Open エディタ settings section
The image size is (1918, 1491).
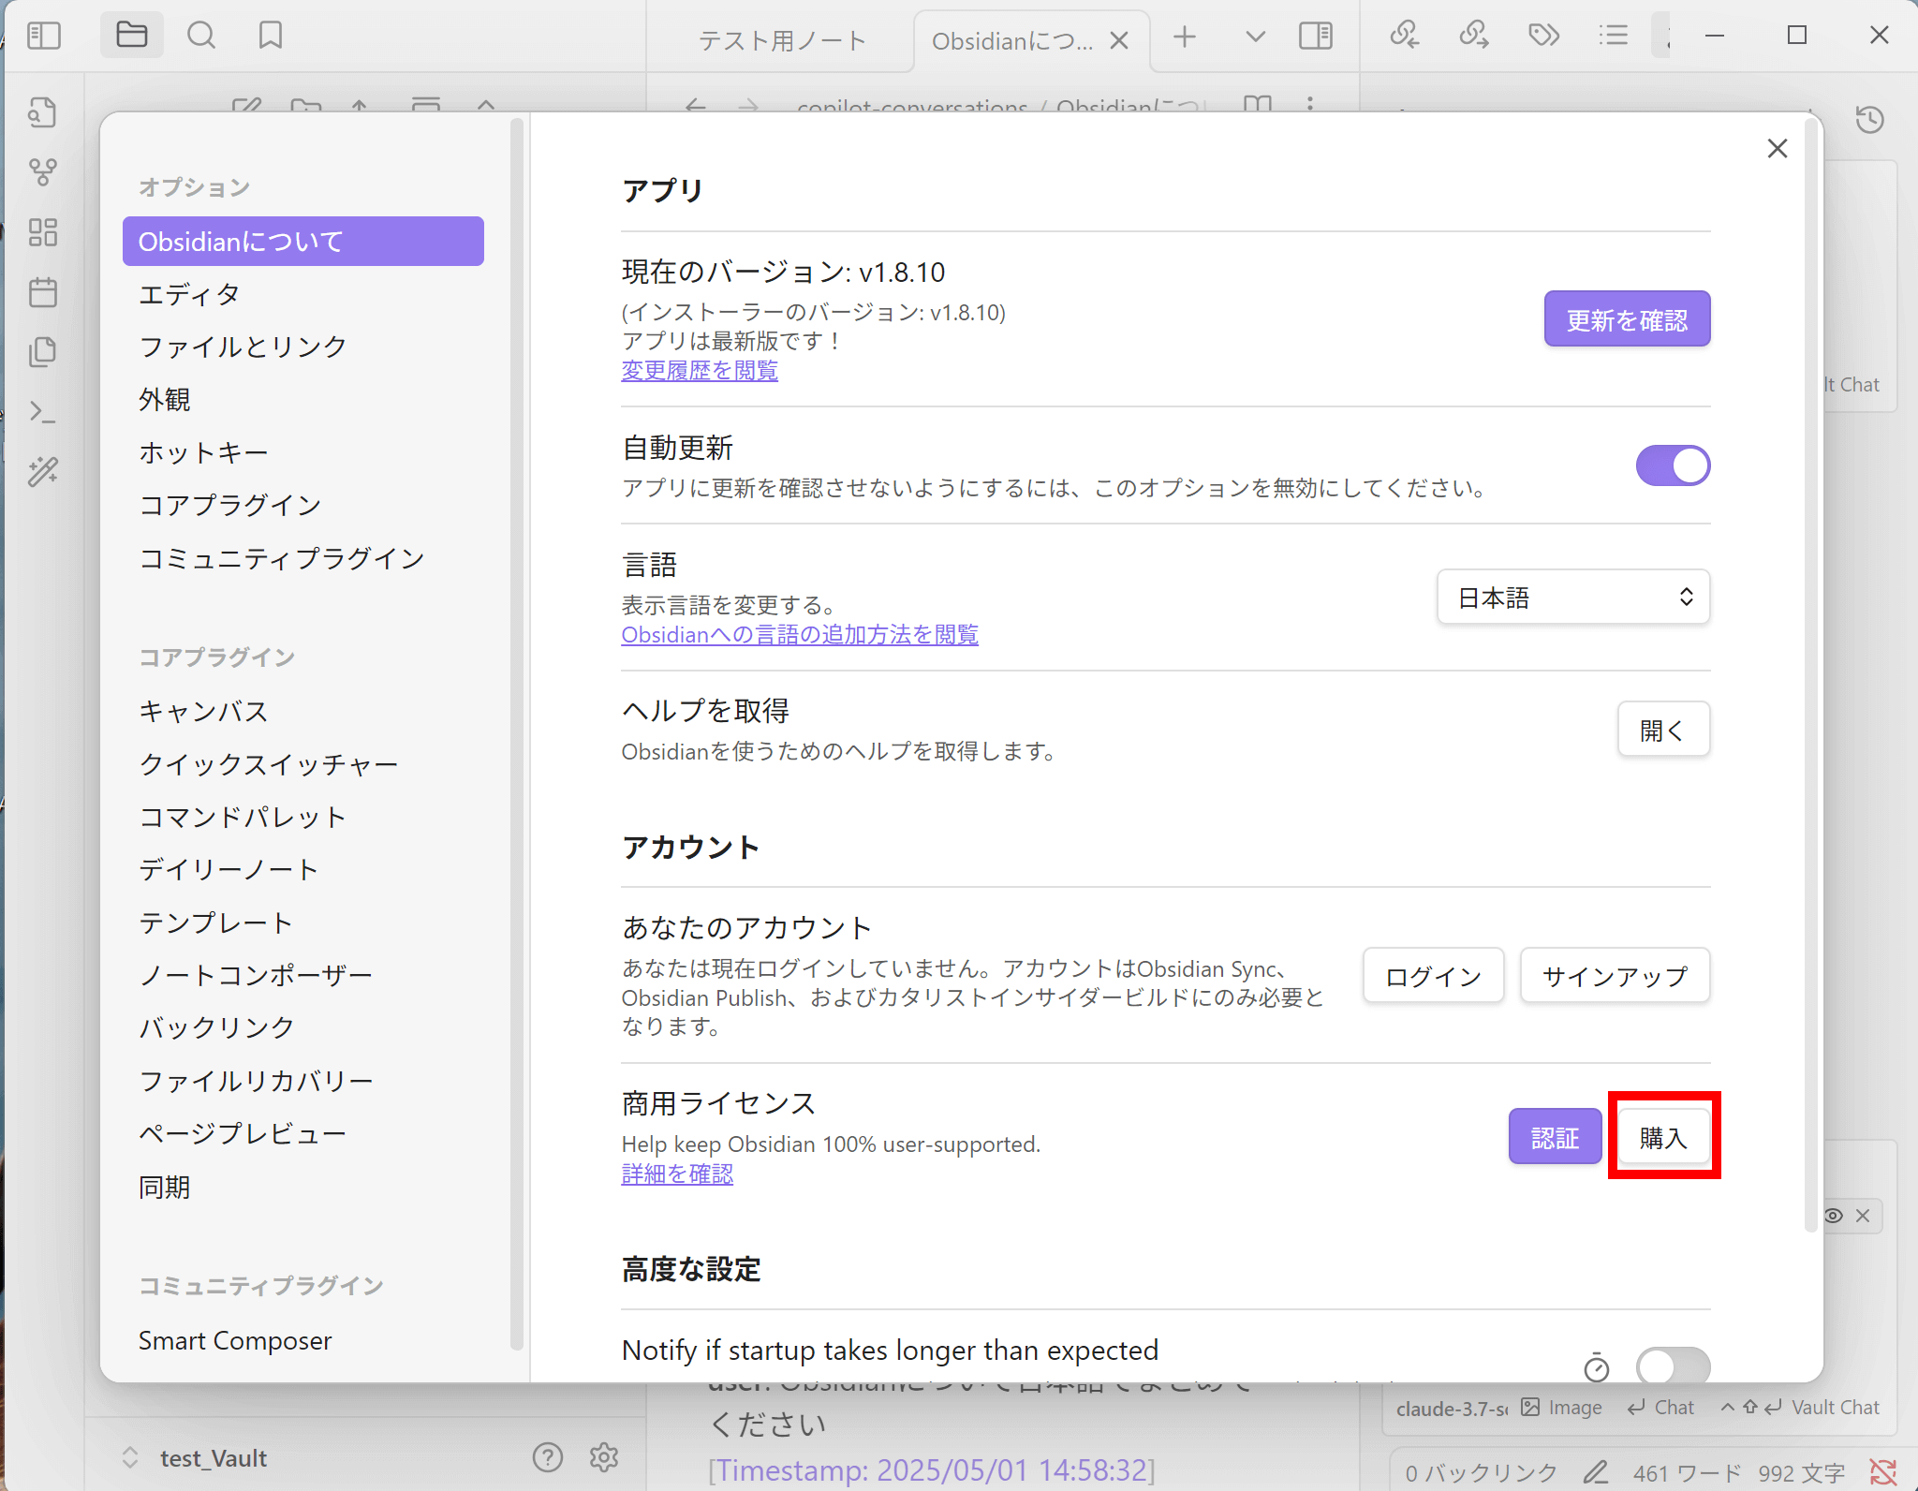point(303,294)
